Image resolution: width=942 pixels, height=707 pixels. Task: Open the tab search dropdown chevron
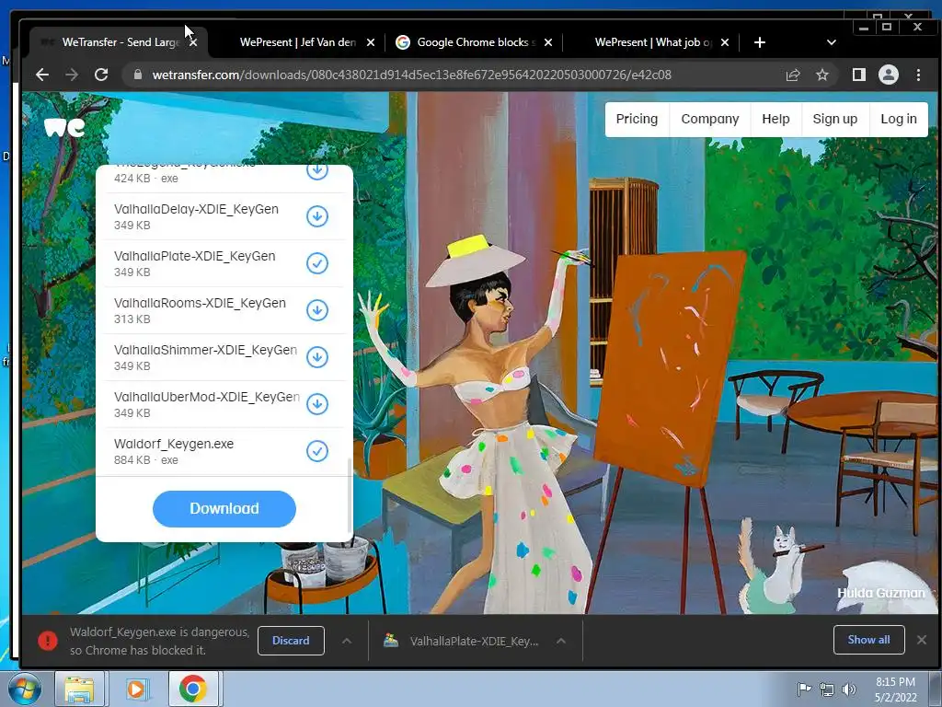832,42
